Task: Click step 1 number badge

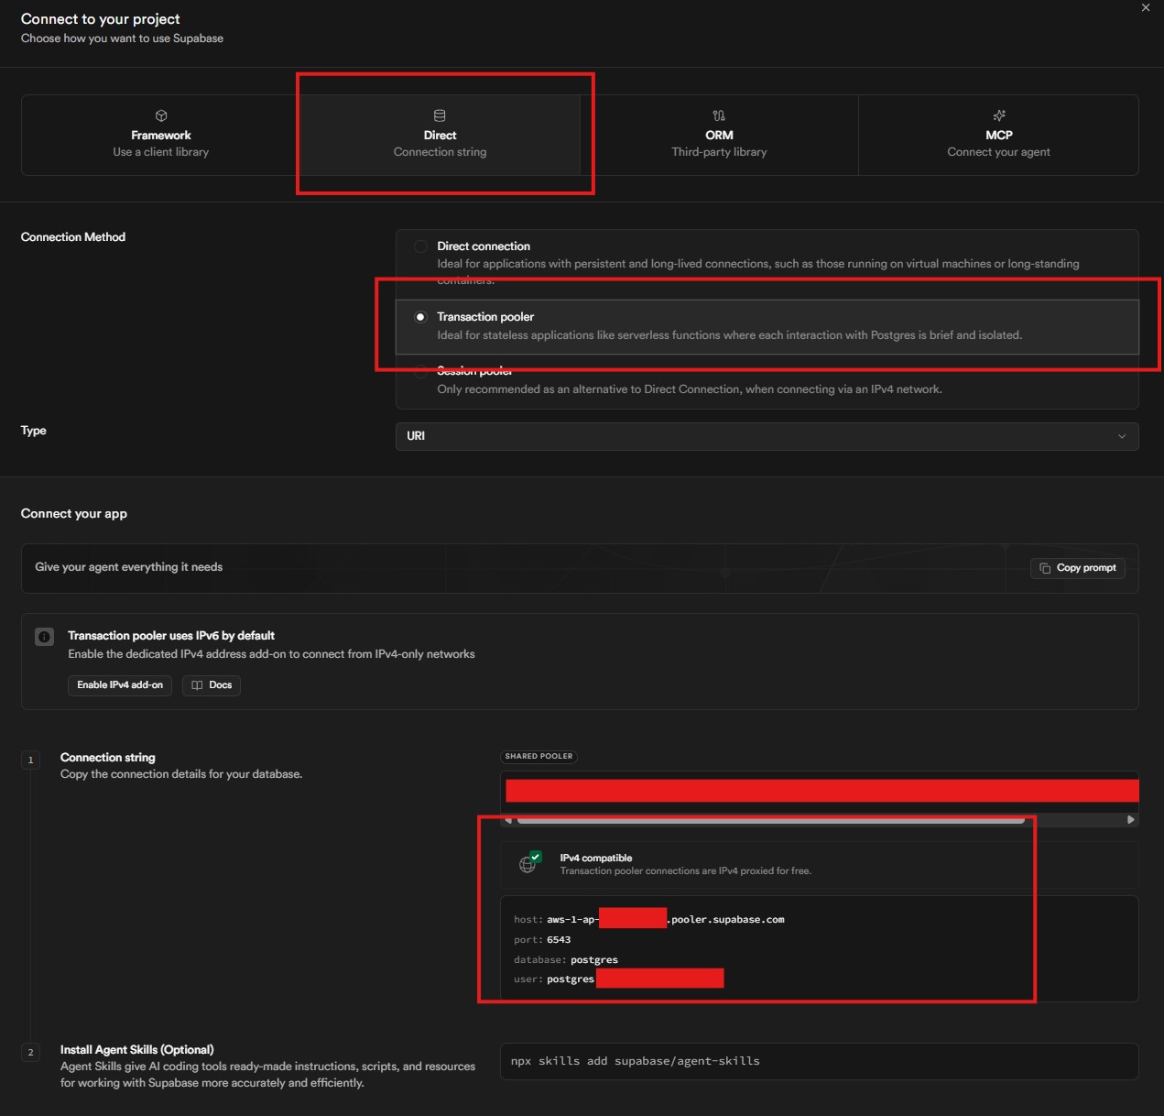Action: [30, 760]
